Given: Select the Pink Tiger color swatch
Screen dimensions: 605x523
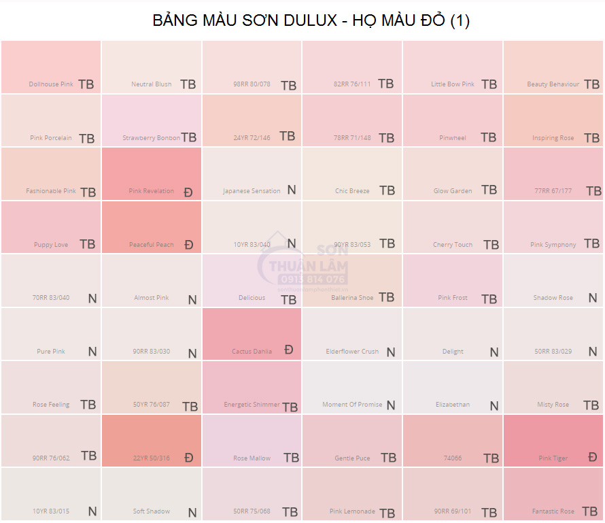Looking at the screenshot, I should tap(553, 440).
